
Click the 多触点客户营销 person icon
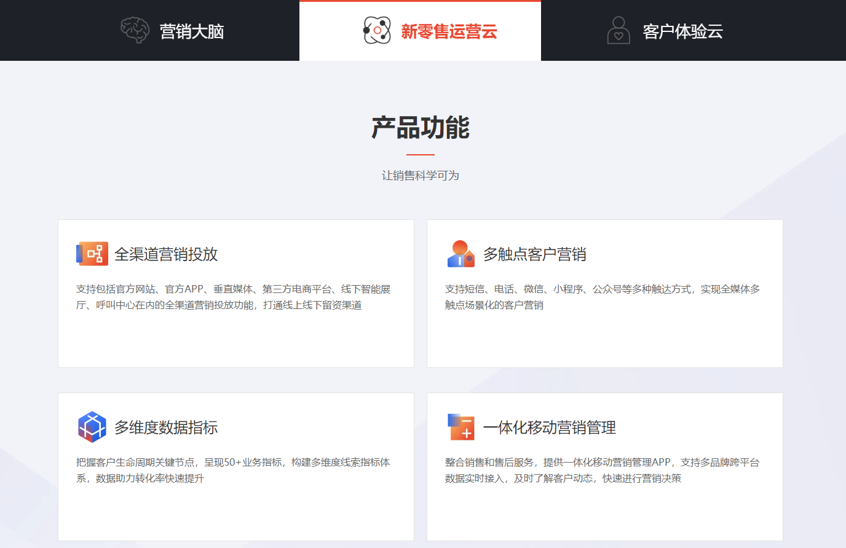click(x=461, y=254)
